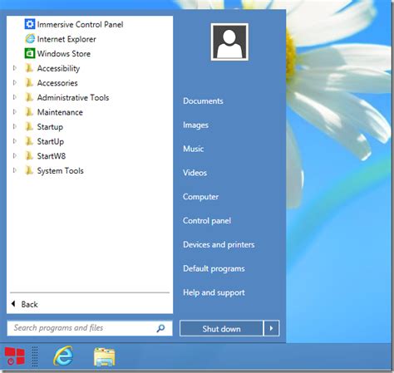Open Shut down options arrow

click(271, 328)
